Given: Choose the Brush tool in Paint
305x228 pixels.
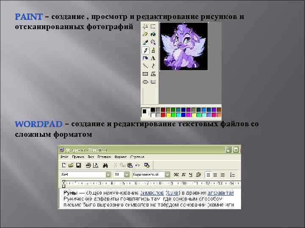Looking at the screenshot, I should click(153, 50).
